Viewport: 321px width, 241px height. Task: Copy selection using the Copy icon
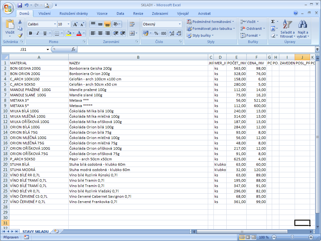(x=20, y=29)
